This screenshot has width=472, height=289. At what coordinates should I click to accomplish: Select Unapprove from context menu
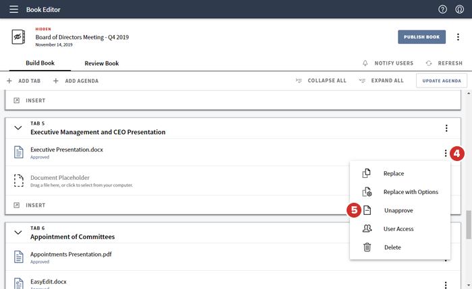pos(398,210)
